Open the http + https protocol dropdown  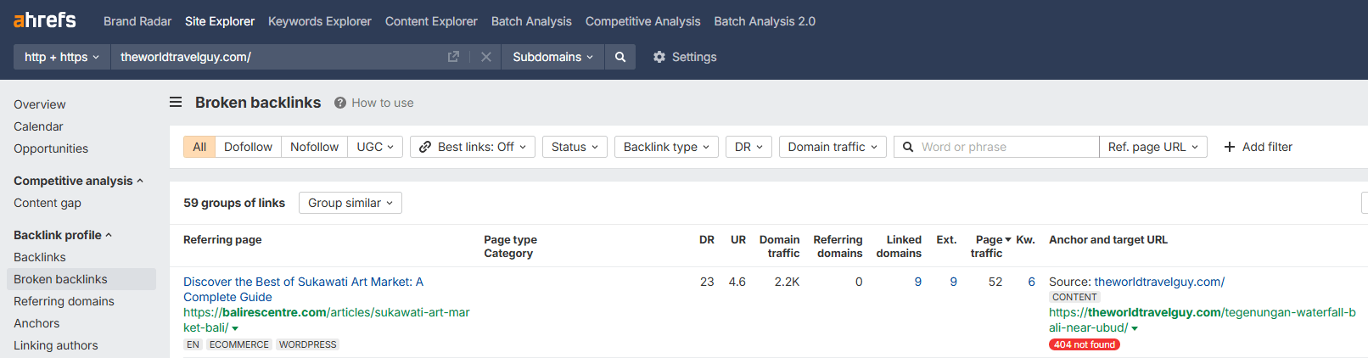tap(62, 57)
